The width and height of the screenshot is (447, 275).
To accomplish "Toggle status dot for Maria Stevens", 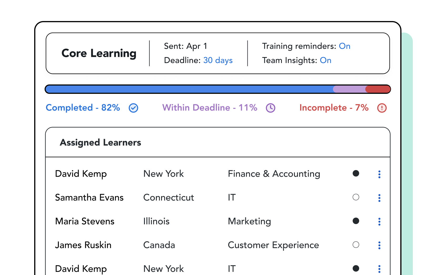I will [x=356, y=221].
